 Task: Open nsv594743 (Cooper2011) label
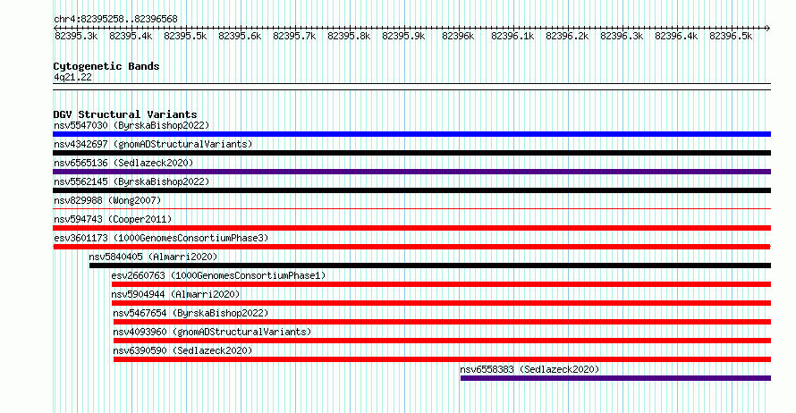pyautogui.click(x=114, y=219)
